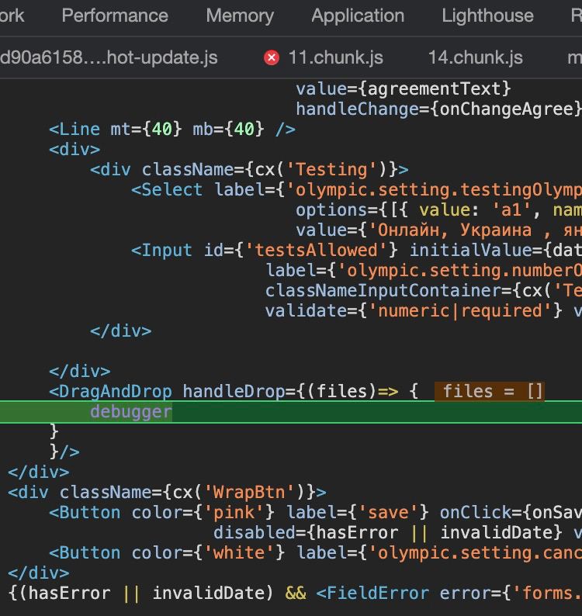
Task: Click the disabled attribute in Button
Action: [255, 532]
